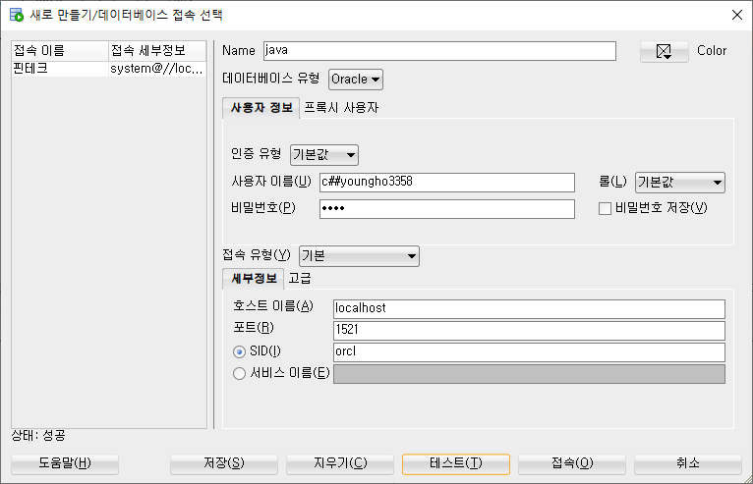The image size is (753, 484).
Task: Click the 비밀번호(P) field
Action: click(447, 209)
